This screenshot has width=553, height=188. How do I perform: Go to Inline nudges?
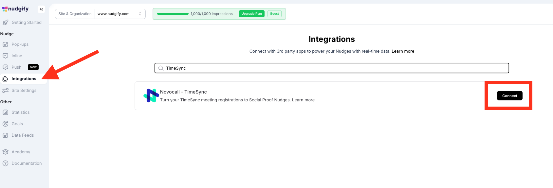point(17,56)
